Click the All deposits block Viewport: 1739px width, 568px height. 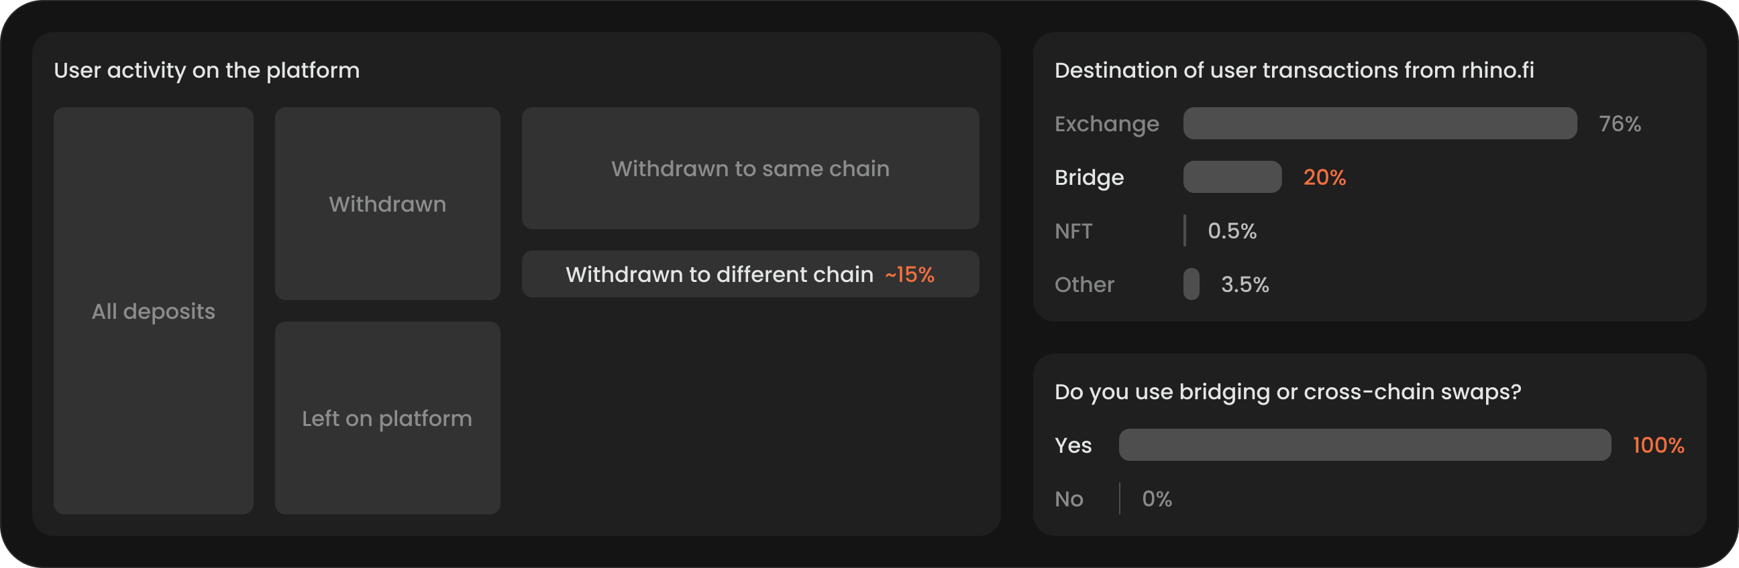[153, 311]
